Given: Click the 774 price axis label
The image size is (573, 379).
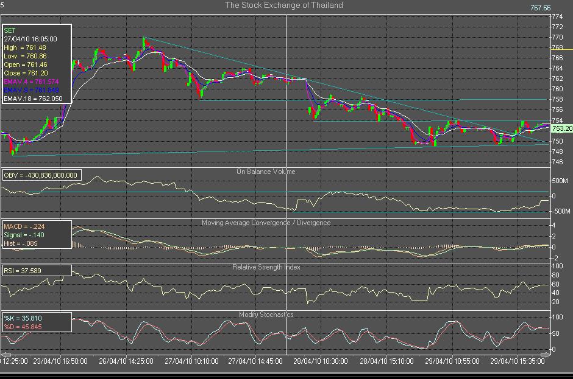Looking at the screenshot, I should 557,16.
